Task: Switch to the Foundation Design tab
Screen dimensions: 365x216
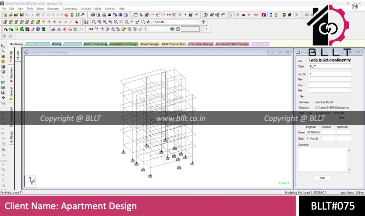Action: (x=123, y=44)
